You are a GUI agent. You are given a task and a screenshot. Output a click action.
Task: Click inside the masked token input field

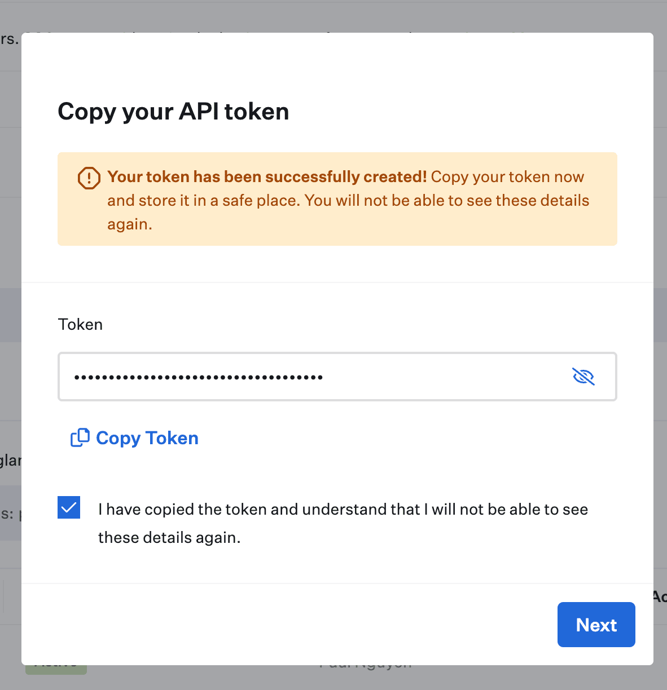click(282, 377)
